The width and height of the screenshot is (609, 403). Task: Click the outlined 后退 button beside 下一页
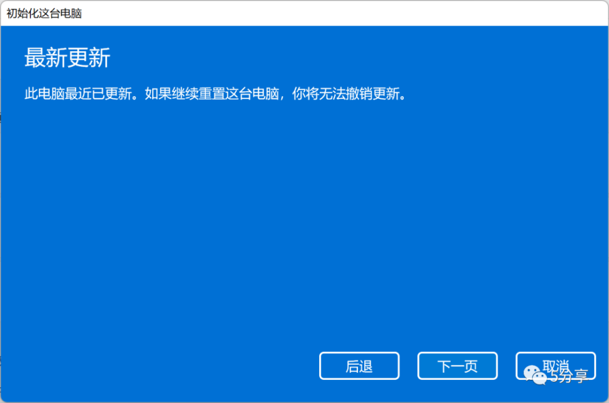coord(359,366)
